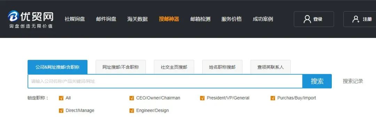This screenshot has height=137, width=376.
Task: Open the 搜索记录 search history link
Action: pos(353,81)
